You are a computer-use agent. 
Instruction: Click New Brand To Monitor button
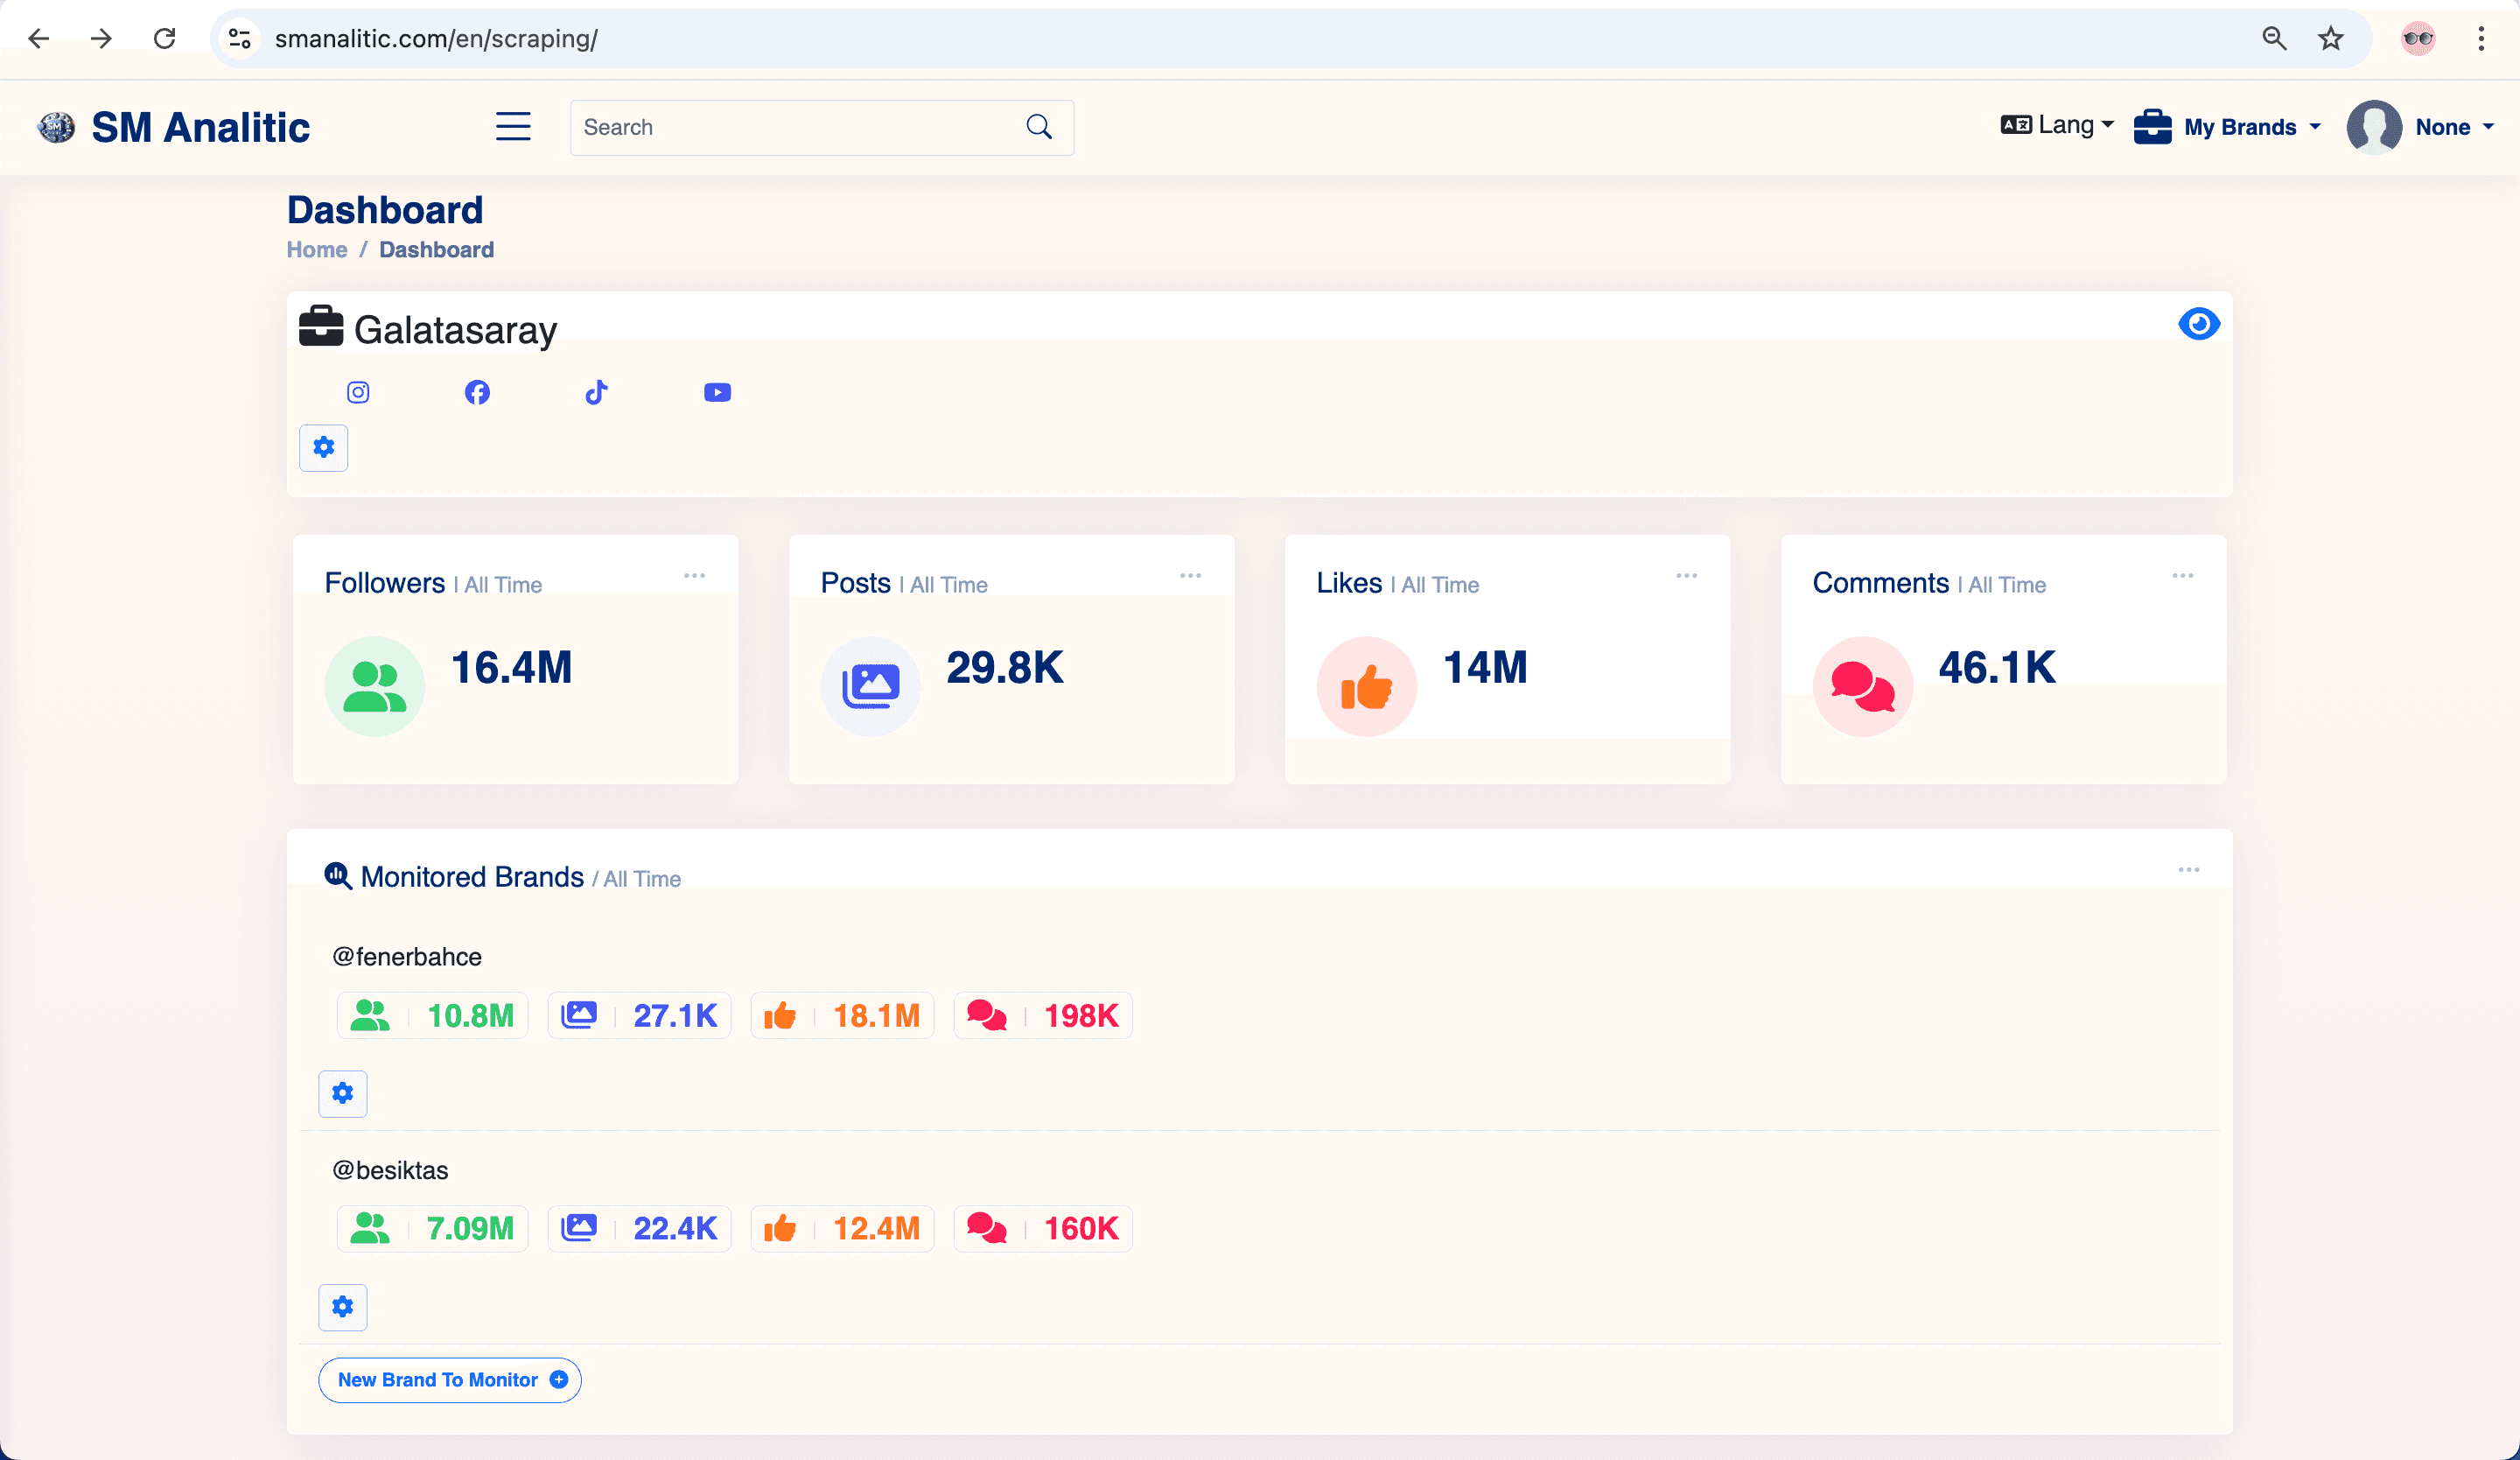pos(450,1380)
